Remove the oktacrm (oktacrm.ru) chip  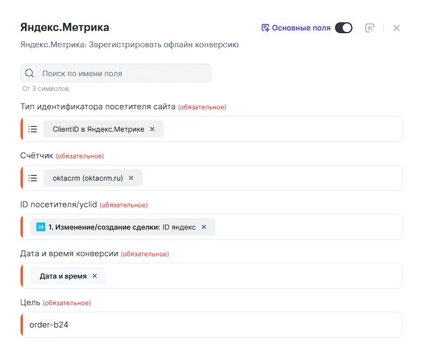pos(131,178)
